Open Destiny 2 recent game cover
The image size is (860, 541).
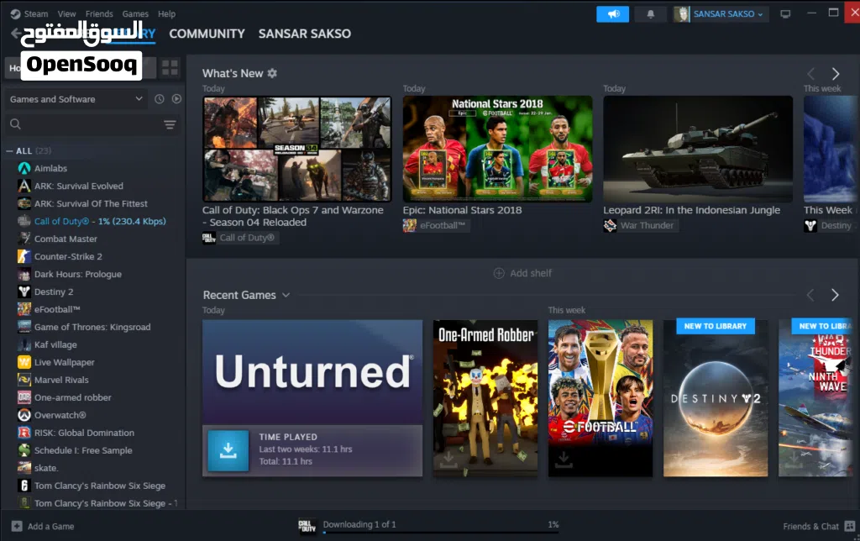tap(716, 398)
